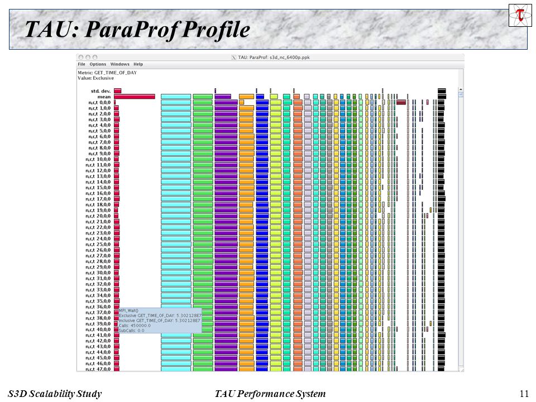This screenshot has width=536, height=402.
Task: Select thread label 'n,c,t 30,0,0'
Action: click(98, 272)
